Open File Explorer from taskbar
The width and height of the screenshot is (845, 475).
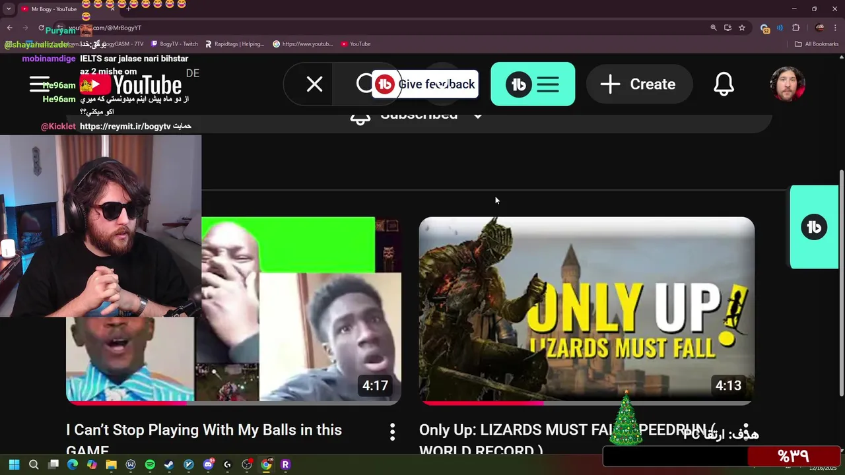(x=111, y=464)
